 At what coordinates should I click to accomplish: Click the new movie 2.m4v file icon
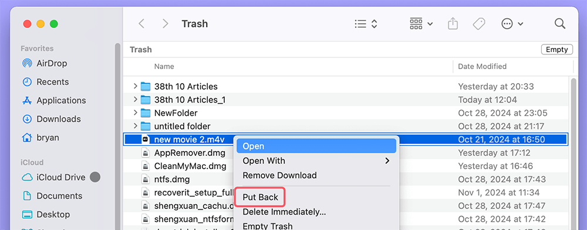tap(146, 140)
